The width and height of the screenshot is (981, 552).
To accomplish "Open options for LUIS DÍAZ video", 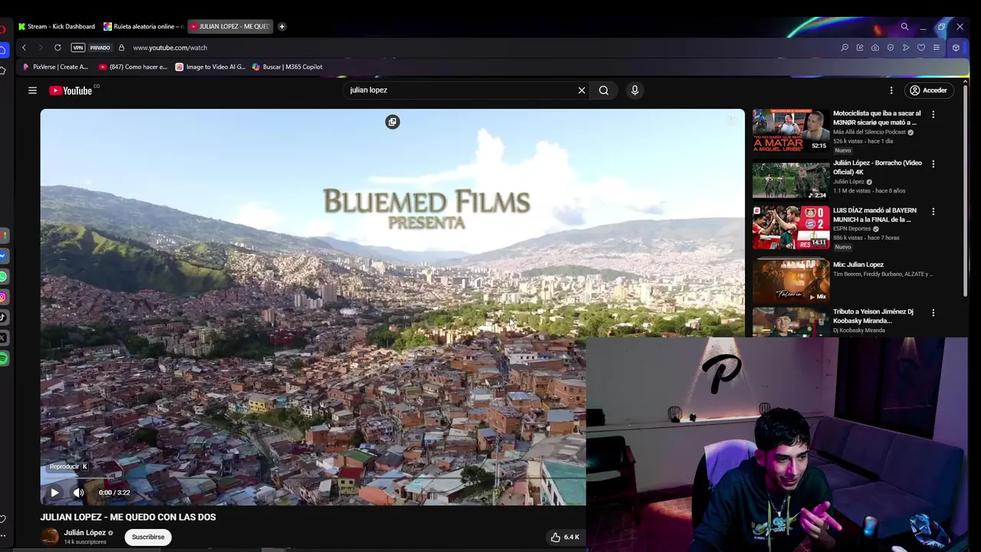I will pos(933,211).
